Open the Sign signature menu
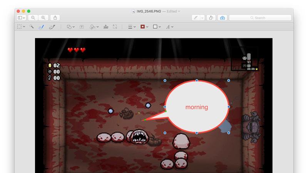Screen dimensions: 308x173 coord(94,27)
